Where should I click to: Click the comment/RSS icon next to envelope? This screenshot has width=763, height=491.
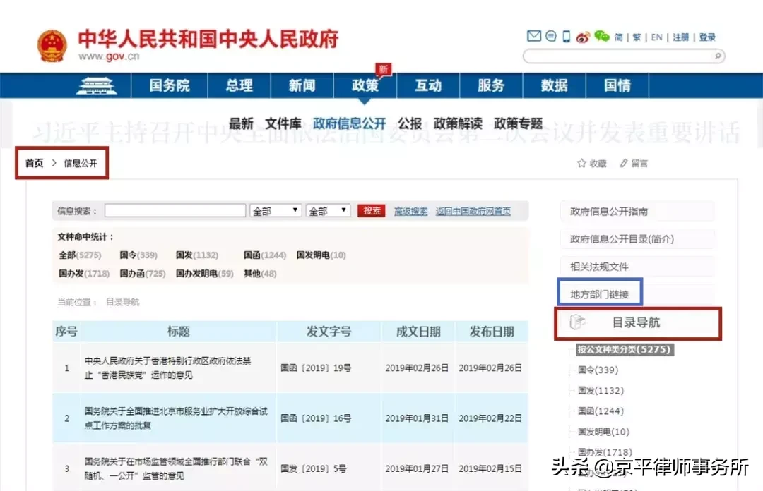[550, 36]
